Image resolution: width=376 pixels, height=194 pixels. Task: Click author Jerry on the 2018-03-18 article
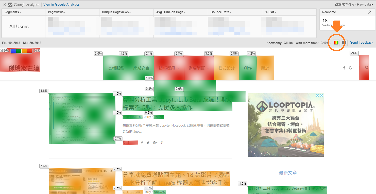(x=147, y=117)
